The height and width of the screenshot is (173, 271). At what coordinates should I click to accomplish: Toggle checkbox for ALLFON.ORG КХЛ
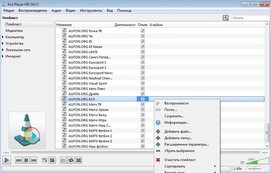(x=142, y=99)
